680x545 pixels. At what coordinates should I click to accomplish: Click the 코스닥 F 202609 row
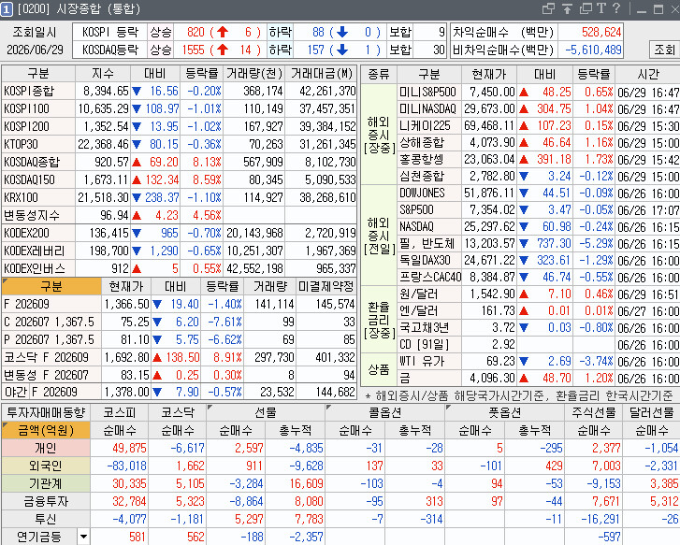tap(179, 358)
